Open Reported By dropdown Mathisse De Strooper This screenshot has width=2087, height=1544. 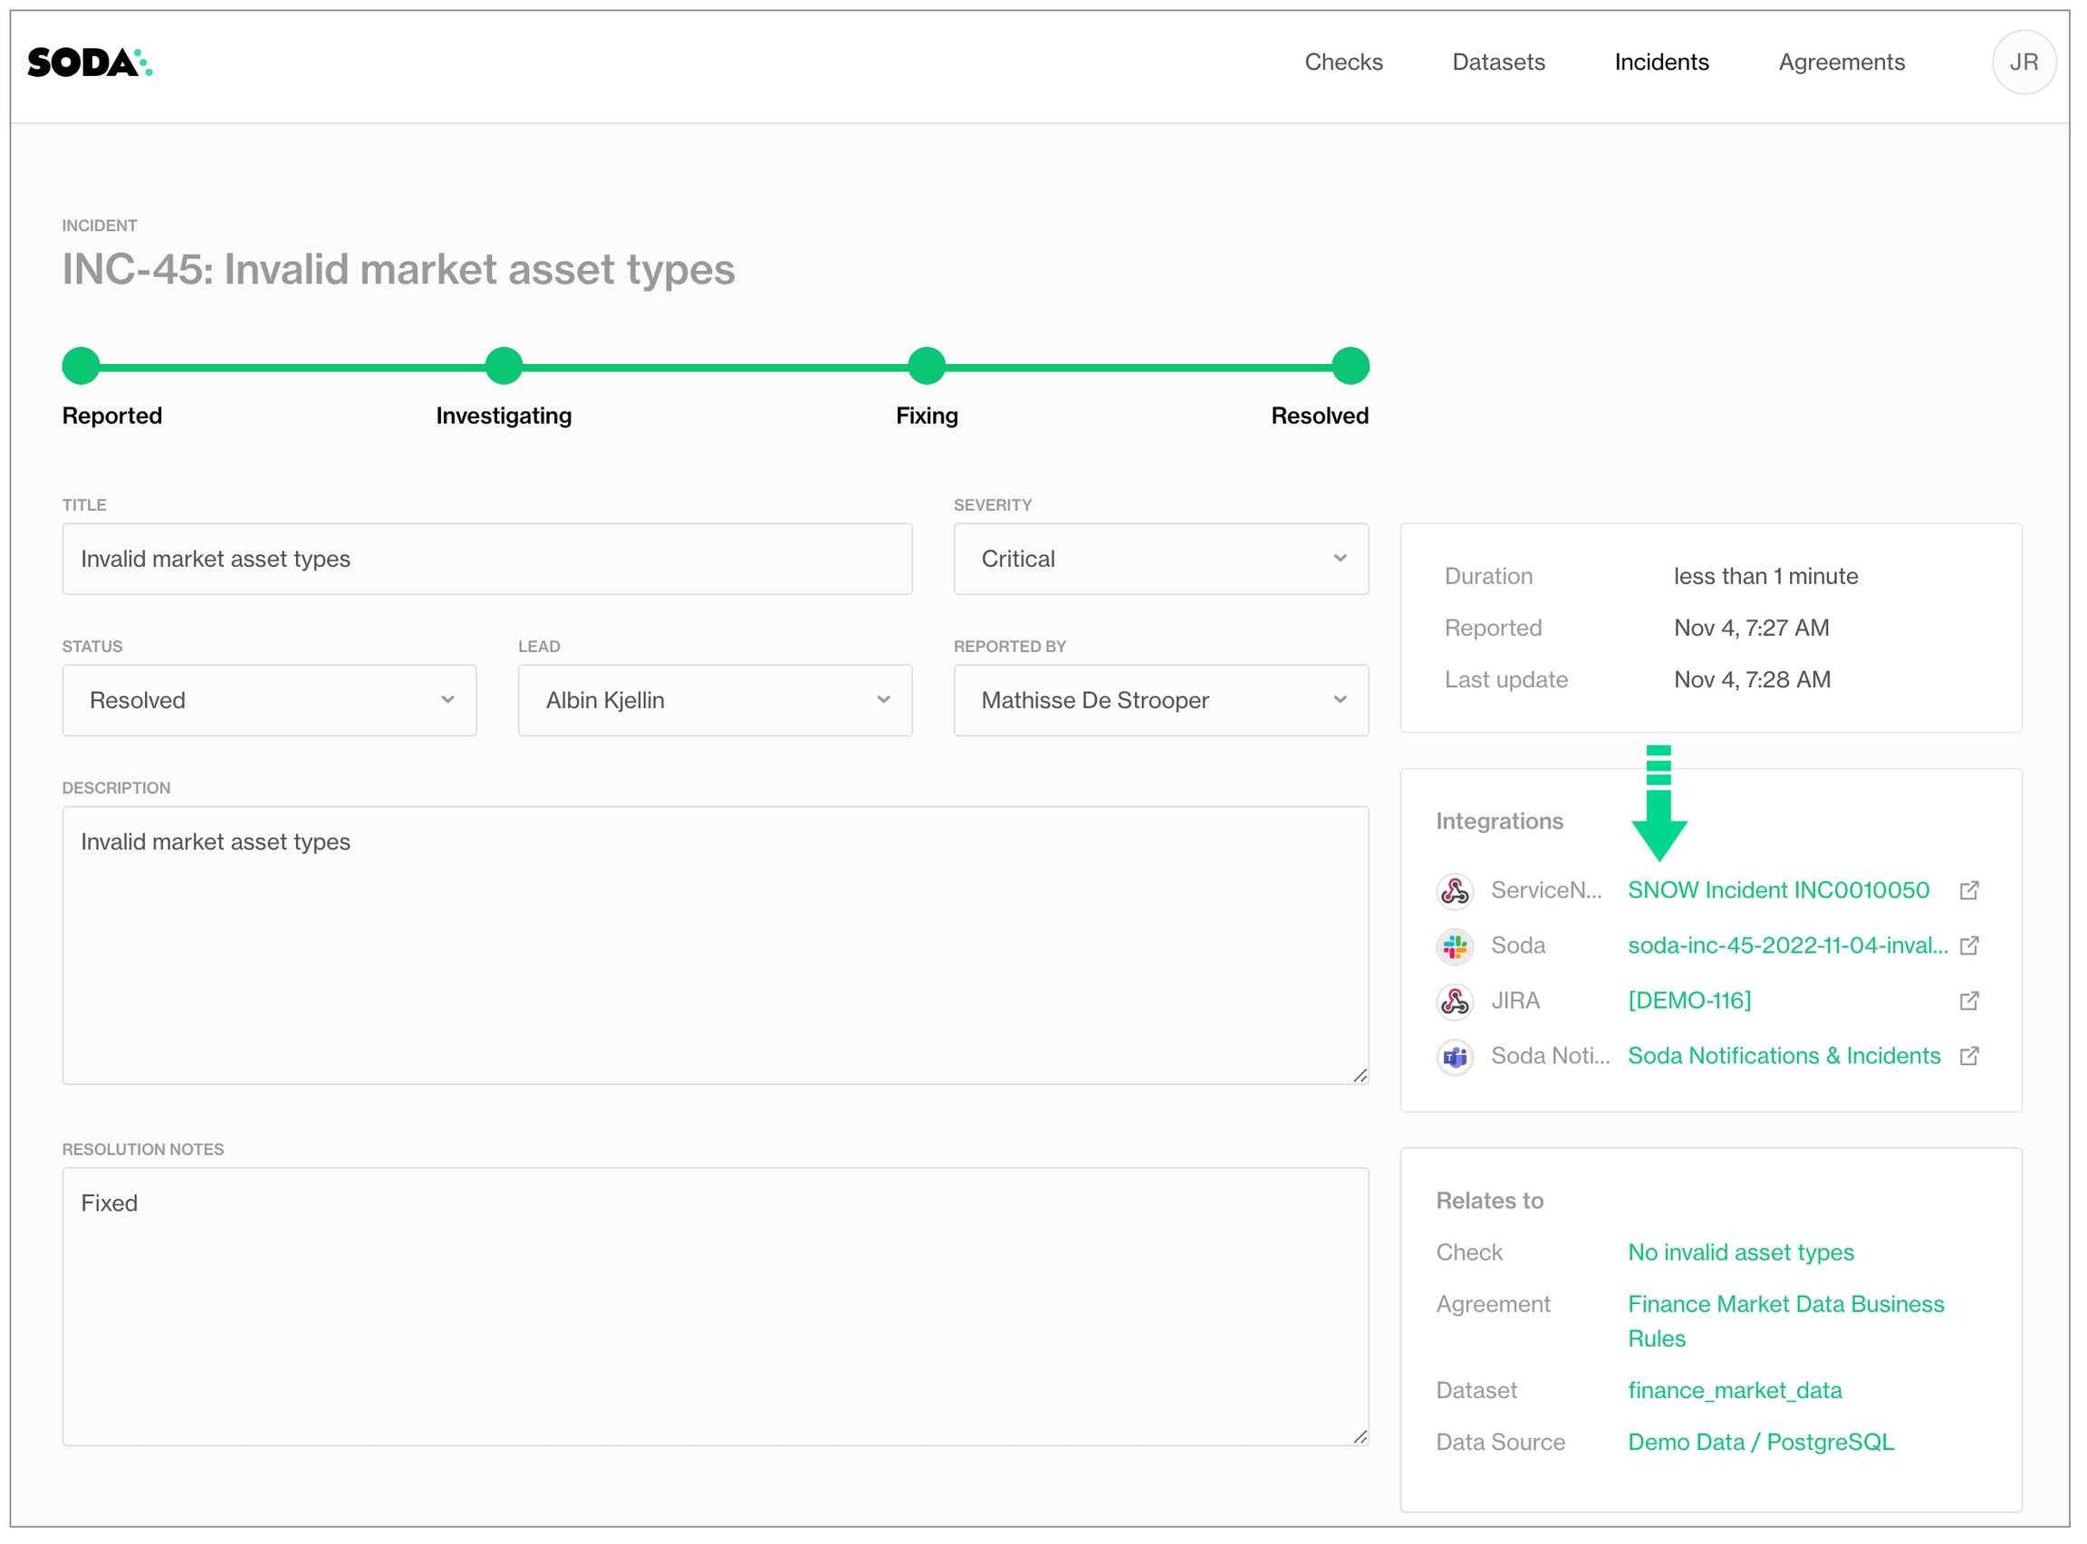tap(1160, 701)
